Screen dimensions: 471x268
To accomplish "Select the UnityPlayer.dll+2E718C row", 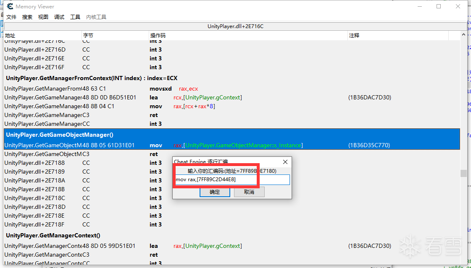I will [232, 198].
